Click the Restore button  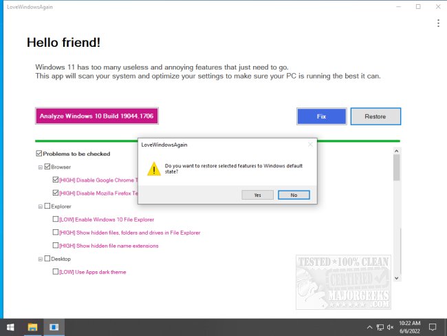[x=375, y=116]
